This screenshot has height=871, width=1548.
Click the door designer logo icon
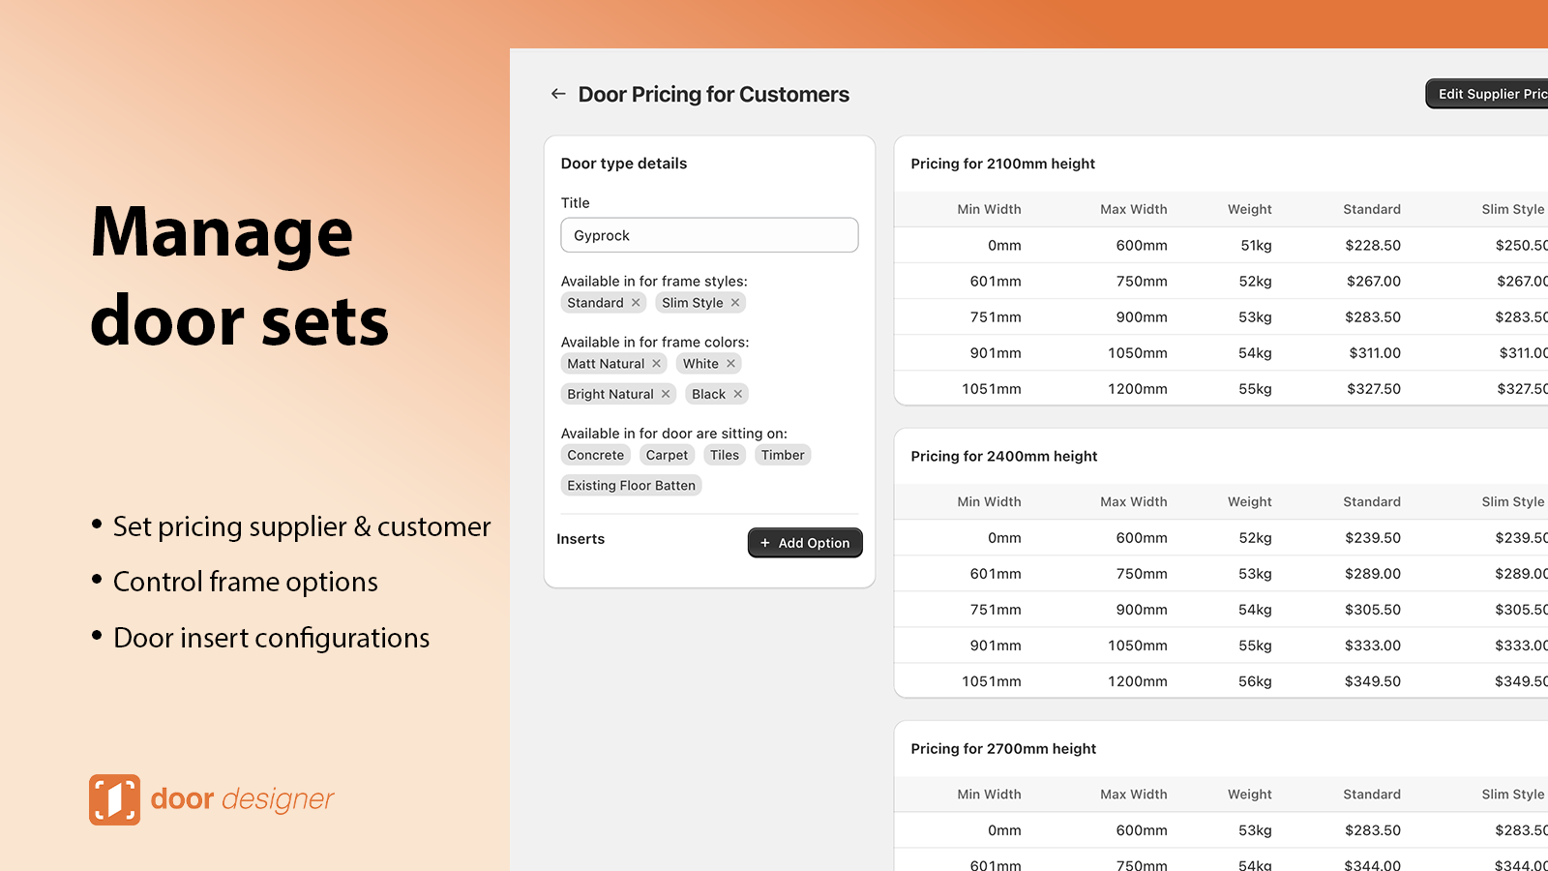115,799
